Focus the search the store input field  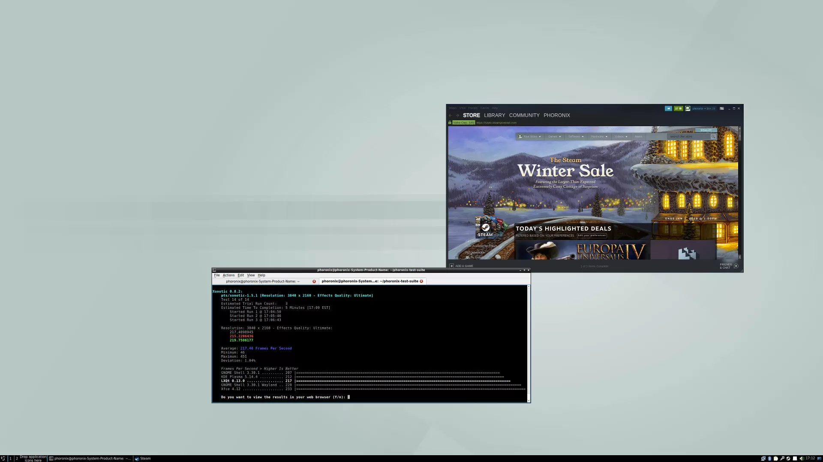click(x=689, y=136)
